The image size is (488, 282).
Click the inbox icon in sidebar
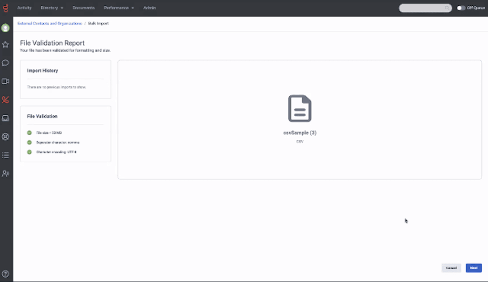[x=5, y=118]
